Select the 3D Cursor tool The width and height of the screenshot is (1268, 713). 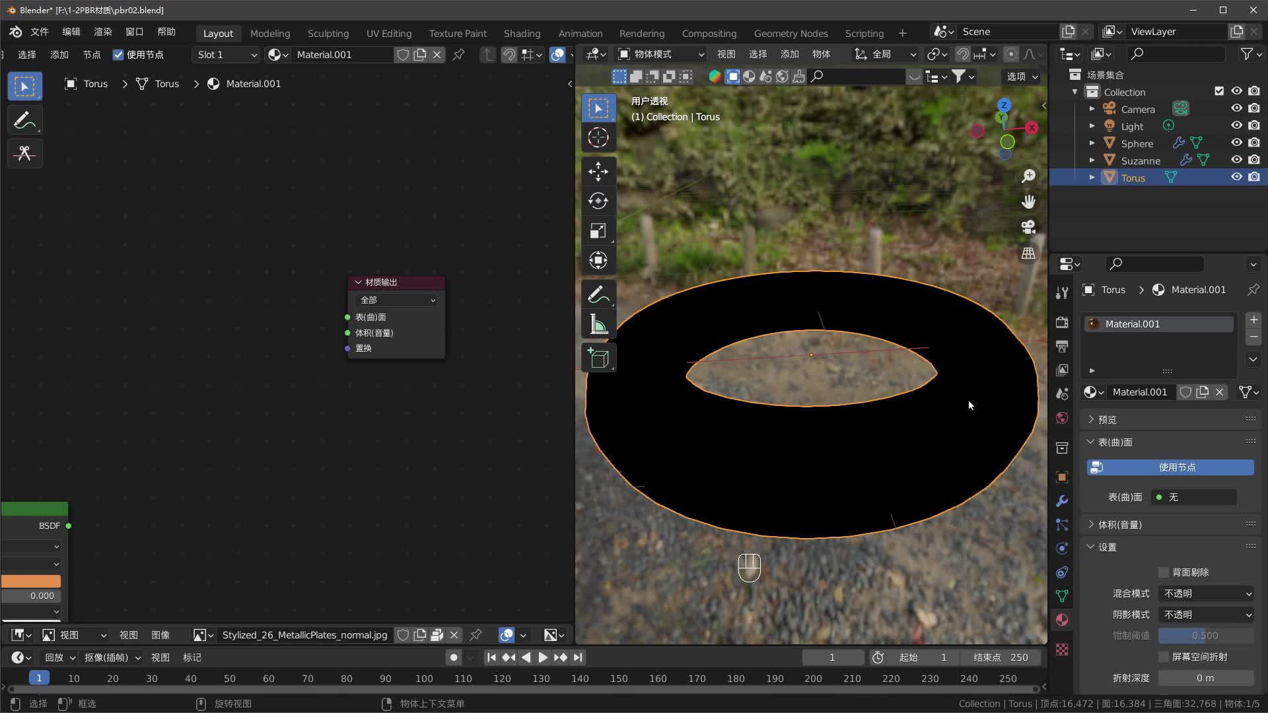pyautogui.click(x=598, y=137)
